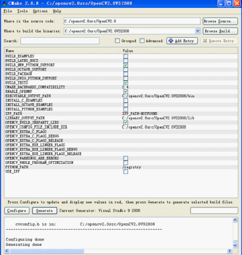
Task: Select OPENCV_CONFIG_FILE_INCLUDE_DIR value
Action: [x=154, y=127]
